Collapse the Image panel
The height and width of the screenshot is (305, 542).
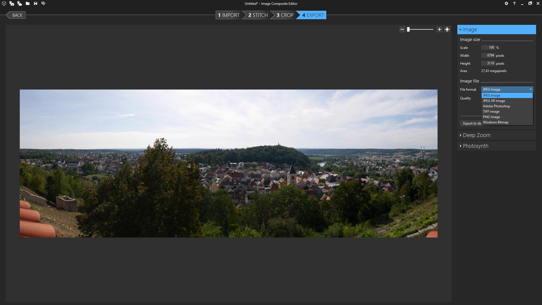click(461, 29)
